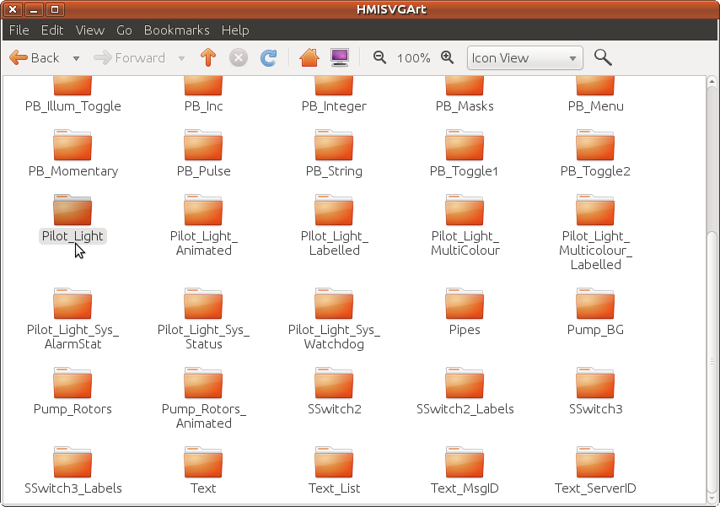Zoom out using the minus magnifier

coord(380,58)
